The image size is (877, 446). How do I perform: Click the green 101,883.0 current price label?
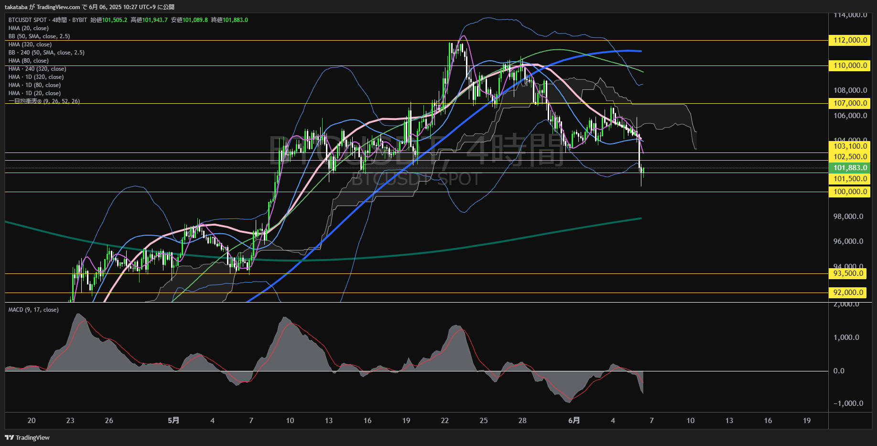[x=850, y=168]
